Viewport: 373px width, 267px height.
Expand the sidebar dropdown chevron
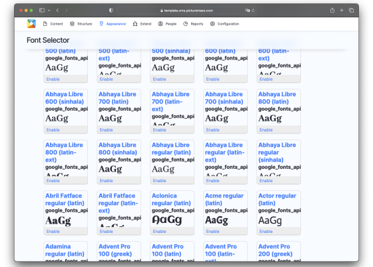click(49, 11)
